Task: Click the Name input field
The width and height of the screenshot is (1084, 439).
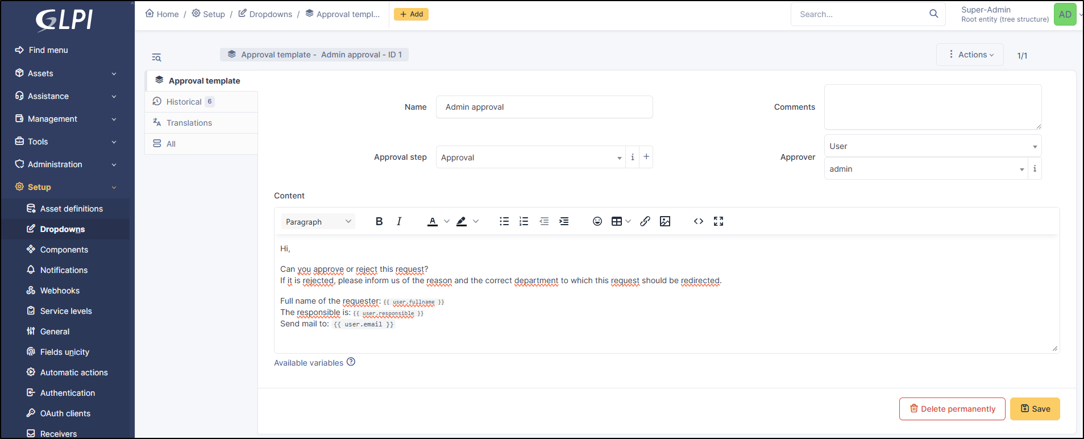Action: click(x=544, y=107)
